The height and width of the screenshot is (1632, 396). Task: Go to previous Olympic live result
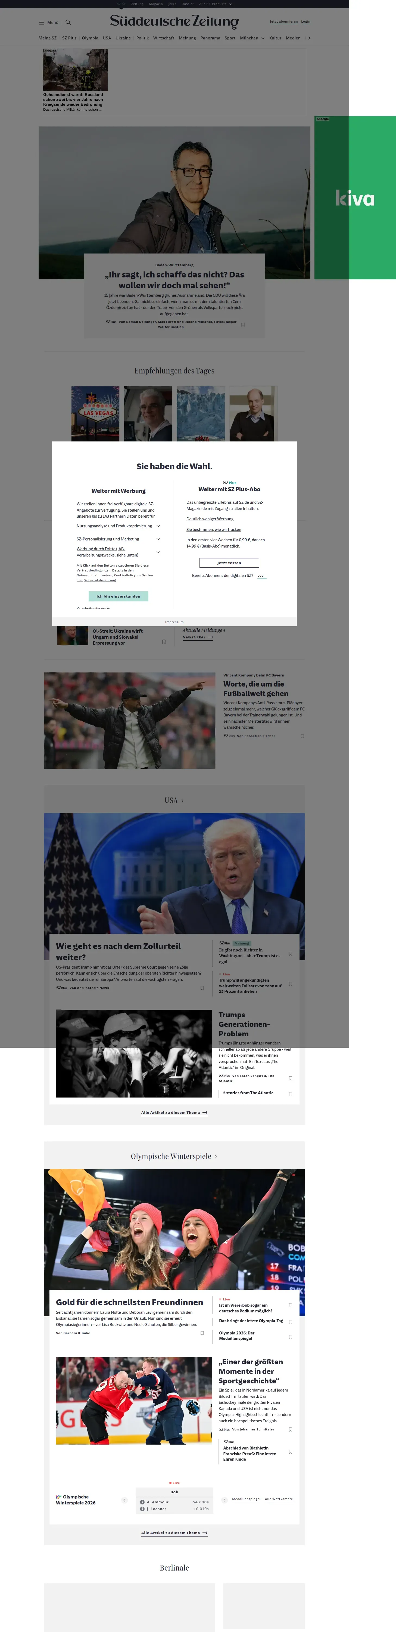point(125,1500)
